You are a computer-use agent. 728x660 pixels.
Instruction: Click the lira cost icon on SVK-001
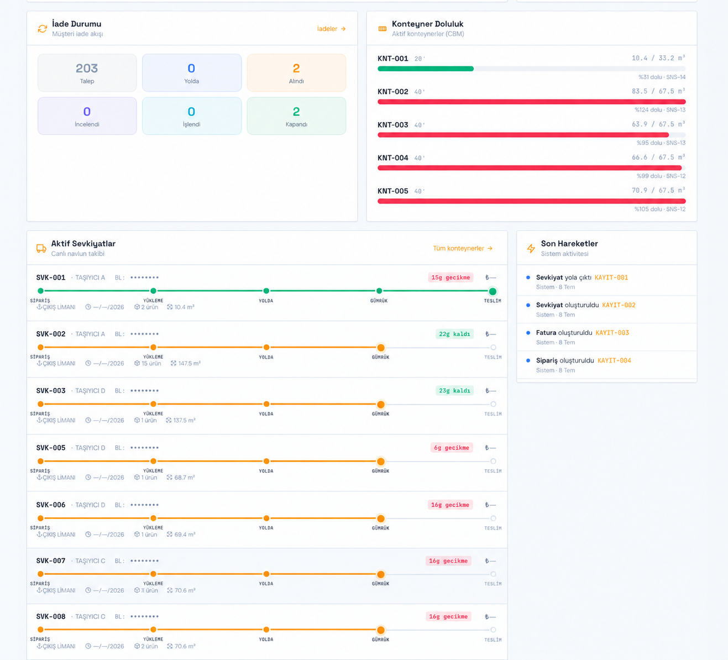(x=487, y=277)
